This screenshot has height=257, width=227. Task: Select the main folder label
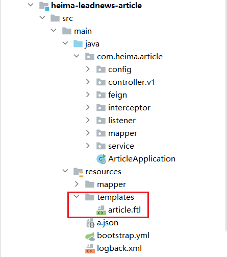pos(83,31)
